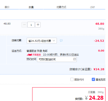This screenshot has width=108, height=101.
Task: Increase quantity with the plus button
Action: 38,25
